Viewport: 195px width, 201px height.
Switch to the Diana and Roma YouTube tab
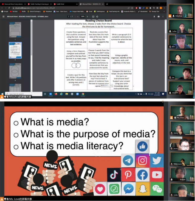coord(13,4)
